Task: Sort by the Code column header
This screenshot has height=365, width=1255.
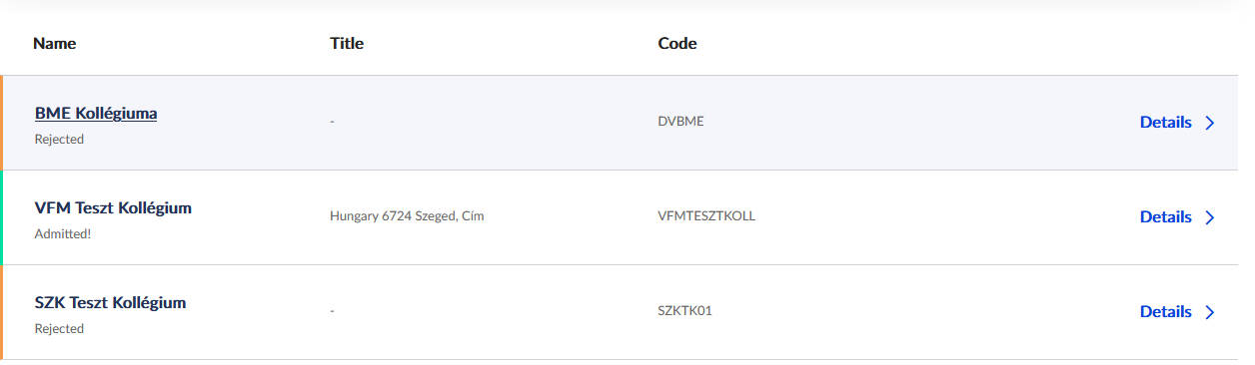Action: tap(677, 44)
